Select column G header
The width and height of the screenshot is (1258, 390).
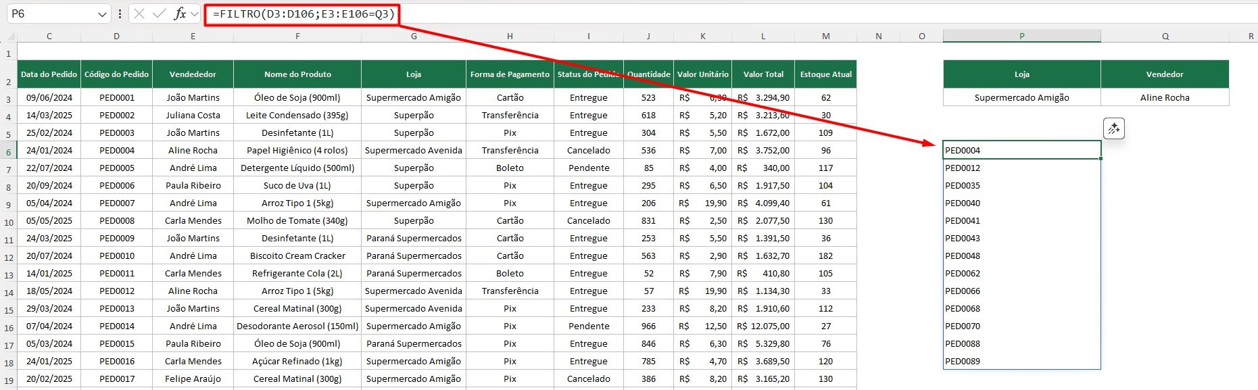point(413,36)
